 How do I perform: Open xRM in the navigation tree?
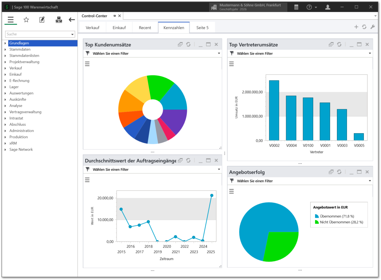click(13, 143)
